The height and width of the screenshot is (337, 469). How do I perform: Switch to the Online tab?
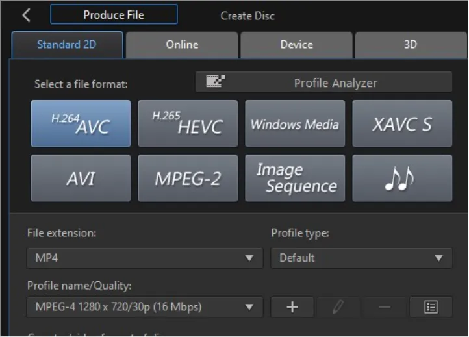(182, 45)
